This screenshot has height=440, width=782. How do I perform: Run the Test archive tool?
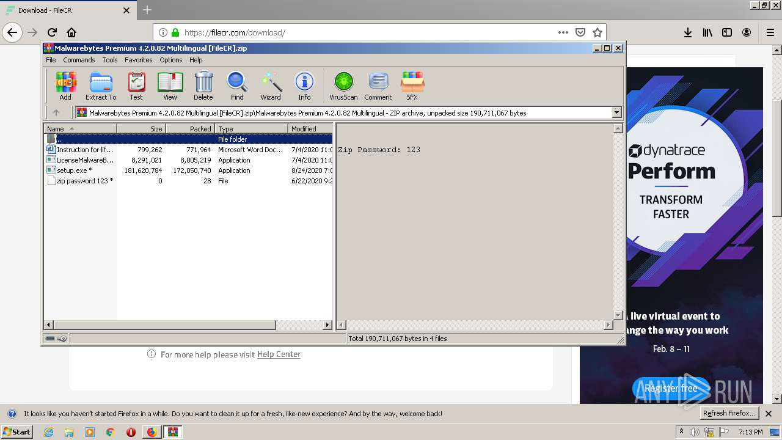pyautogui.click(x=136, y=86)
